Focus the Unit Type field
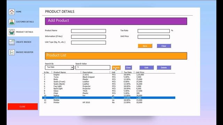 (89, 42)
